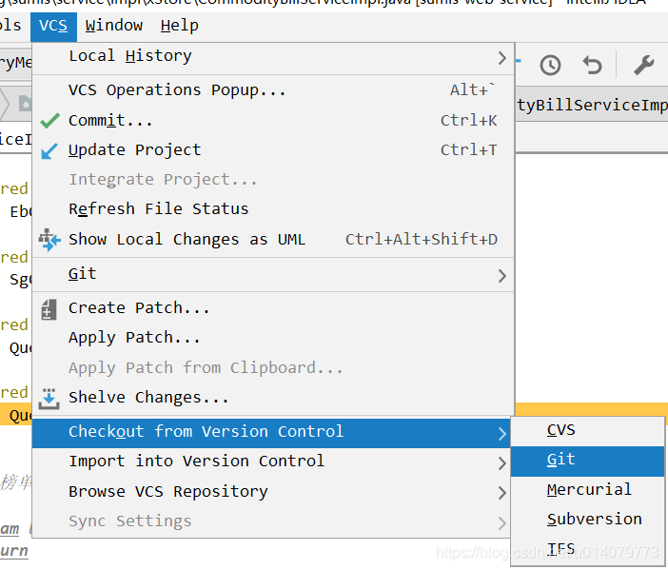Select Refresh File Status
Screen dimensions: 668x570
click(x=158, y=209)
